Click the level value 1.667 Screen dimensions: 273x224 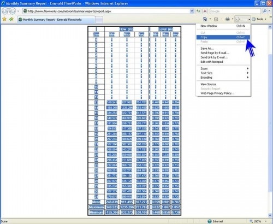(165, 207)
